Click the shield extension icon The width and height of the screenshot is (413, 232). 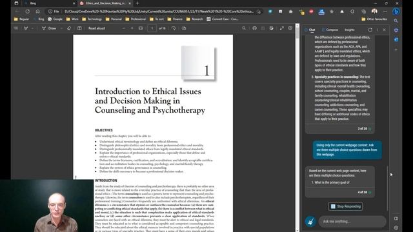(x=270, y=12)
